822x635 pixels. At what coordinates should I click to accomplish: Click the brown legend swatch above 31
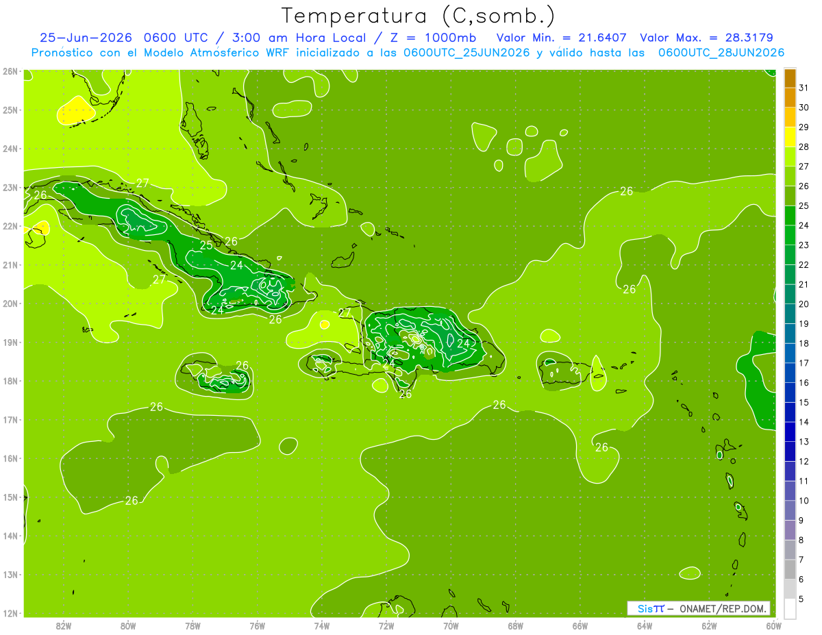point(790,78)
